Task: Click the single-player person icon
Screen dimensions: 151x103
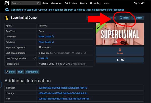Action: [118, 60]
